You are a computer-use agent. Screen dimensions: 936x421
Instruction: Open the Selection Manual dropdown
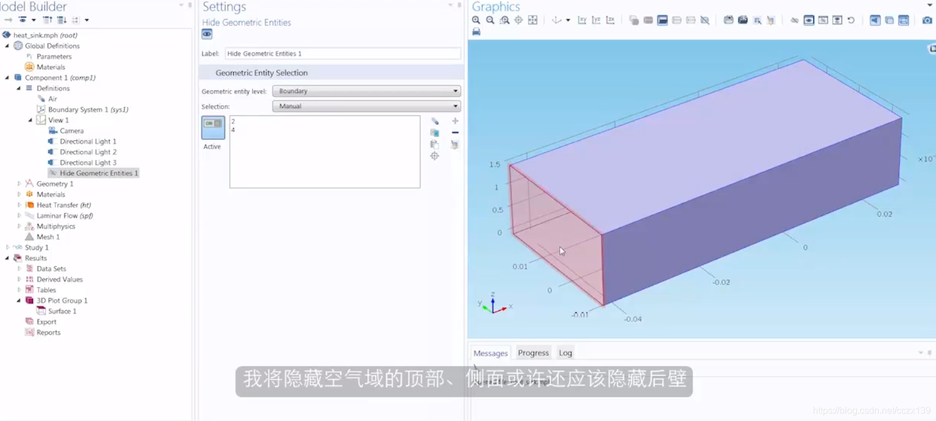click(x=366, y=106)
